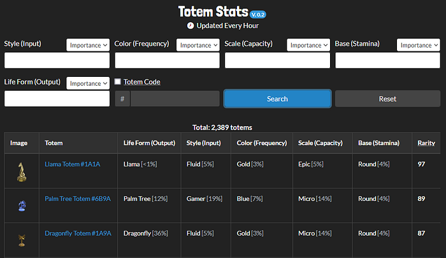This screenshot has width=446, height=258.
Task: Sort the table by Rarity column header
Action: 426,143
